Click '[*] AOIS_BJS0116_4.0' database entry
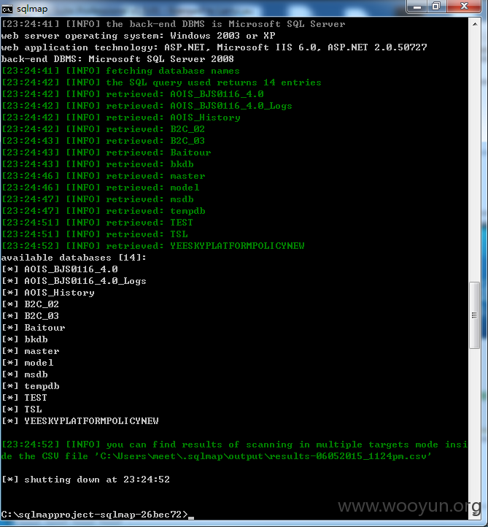Screen dimensions: 488x527 [60, 269]
